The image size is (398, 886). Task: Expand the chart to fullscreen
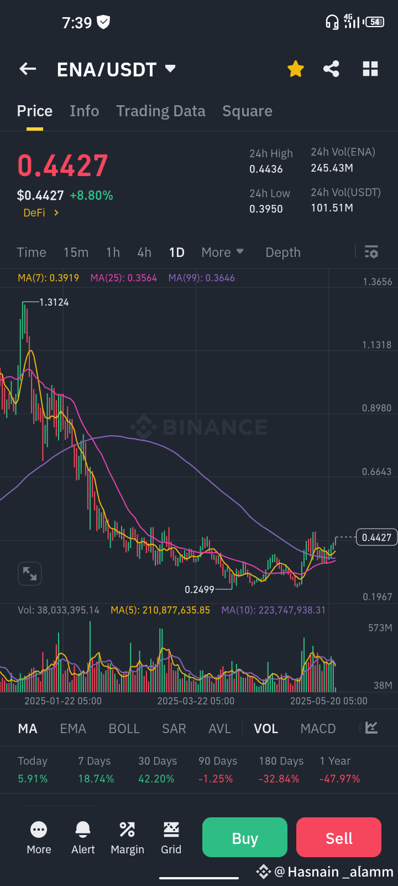tap(30, 574)
